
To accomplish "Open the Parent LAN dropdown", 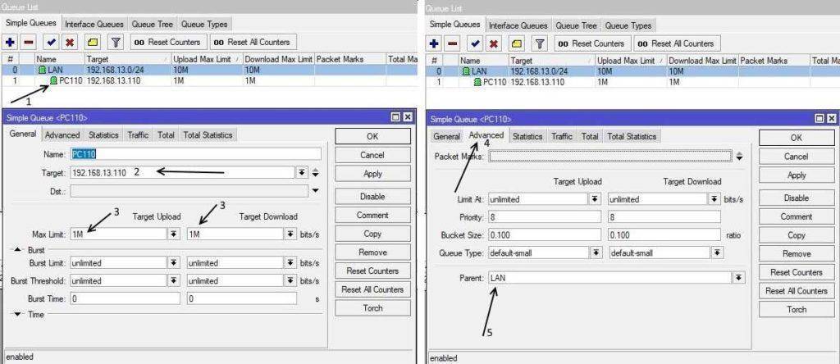I will point(739,278).
